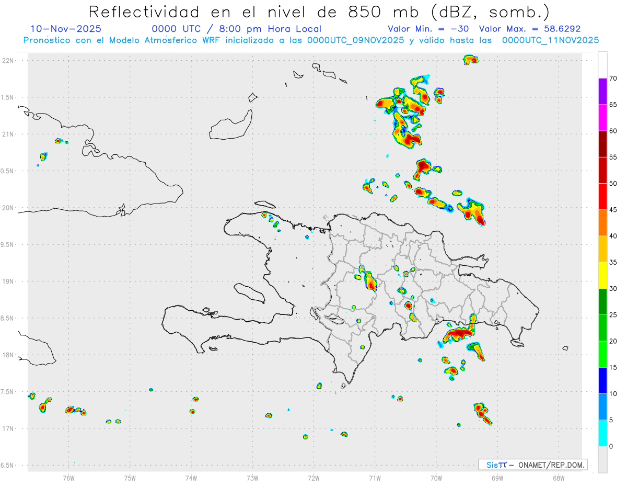Click the '22N' latitude label

coord(8,60)
